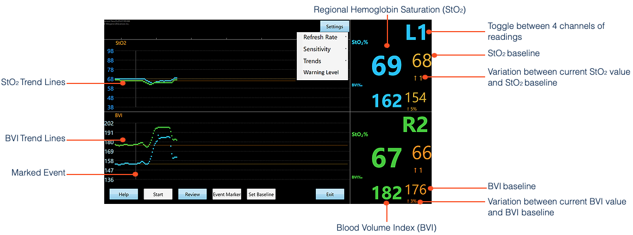The image size is (633, 235).
Task: Add an event with Event Marker
Action: click(226, 194)
